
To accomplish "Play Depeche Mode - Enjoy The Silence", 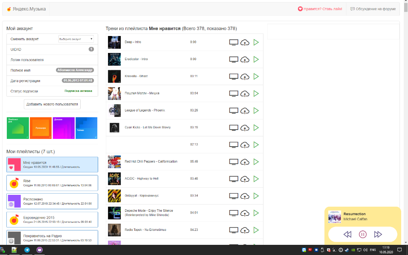I will tap(256, 213).
